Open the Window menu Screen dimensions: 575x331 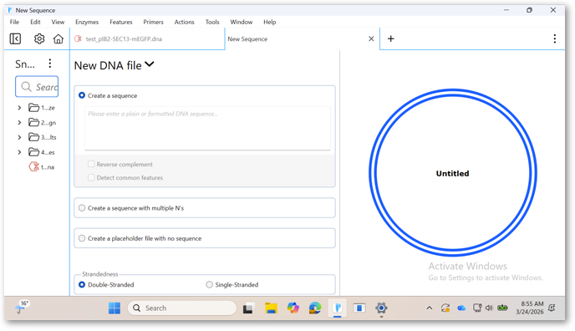point(242,22)
